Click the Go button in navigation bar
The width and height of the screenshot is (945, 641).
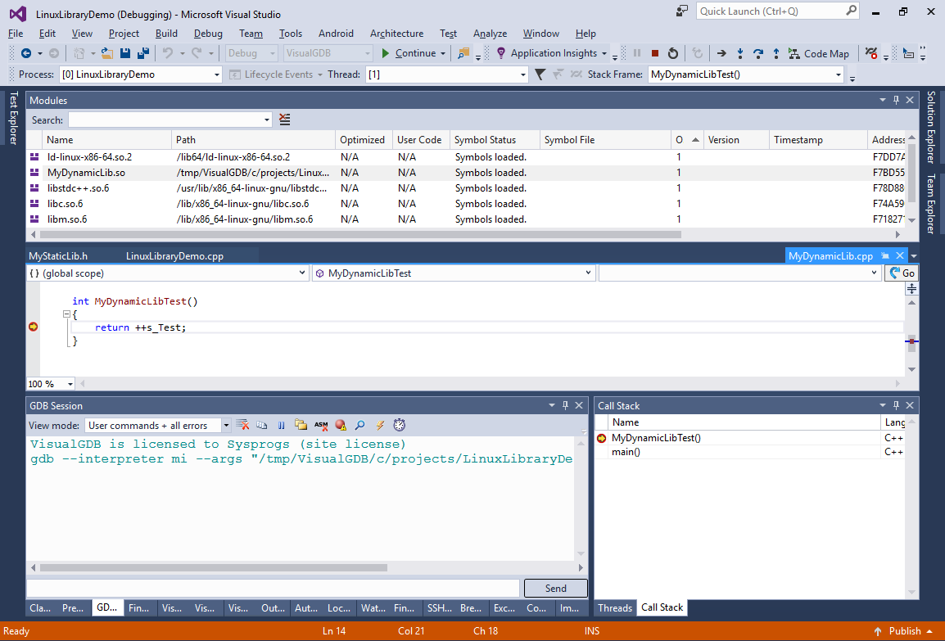[902, 273]
